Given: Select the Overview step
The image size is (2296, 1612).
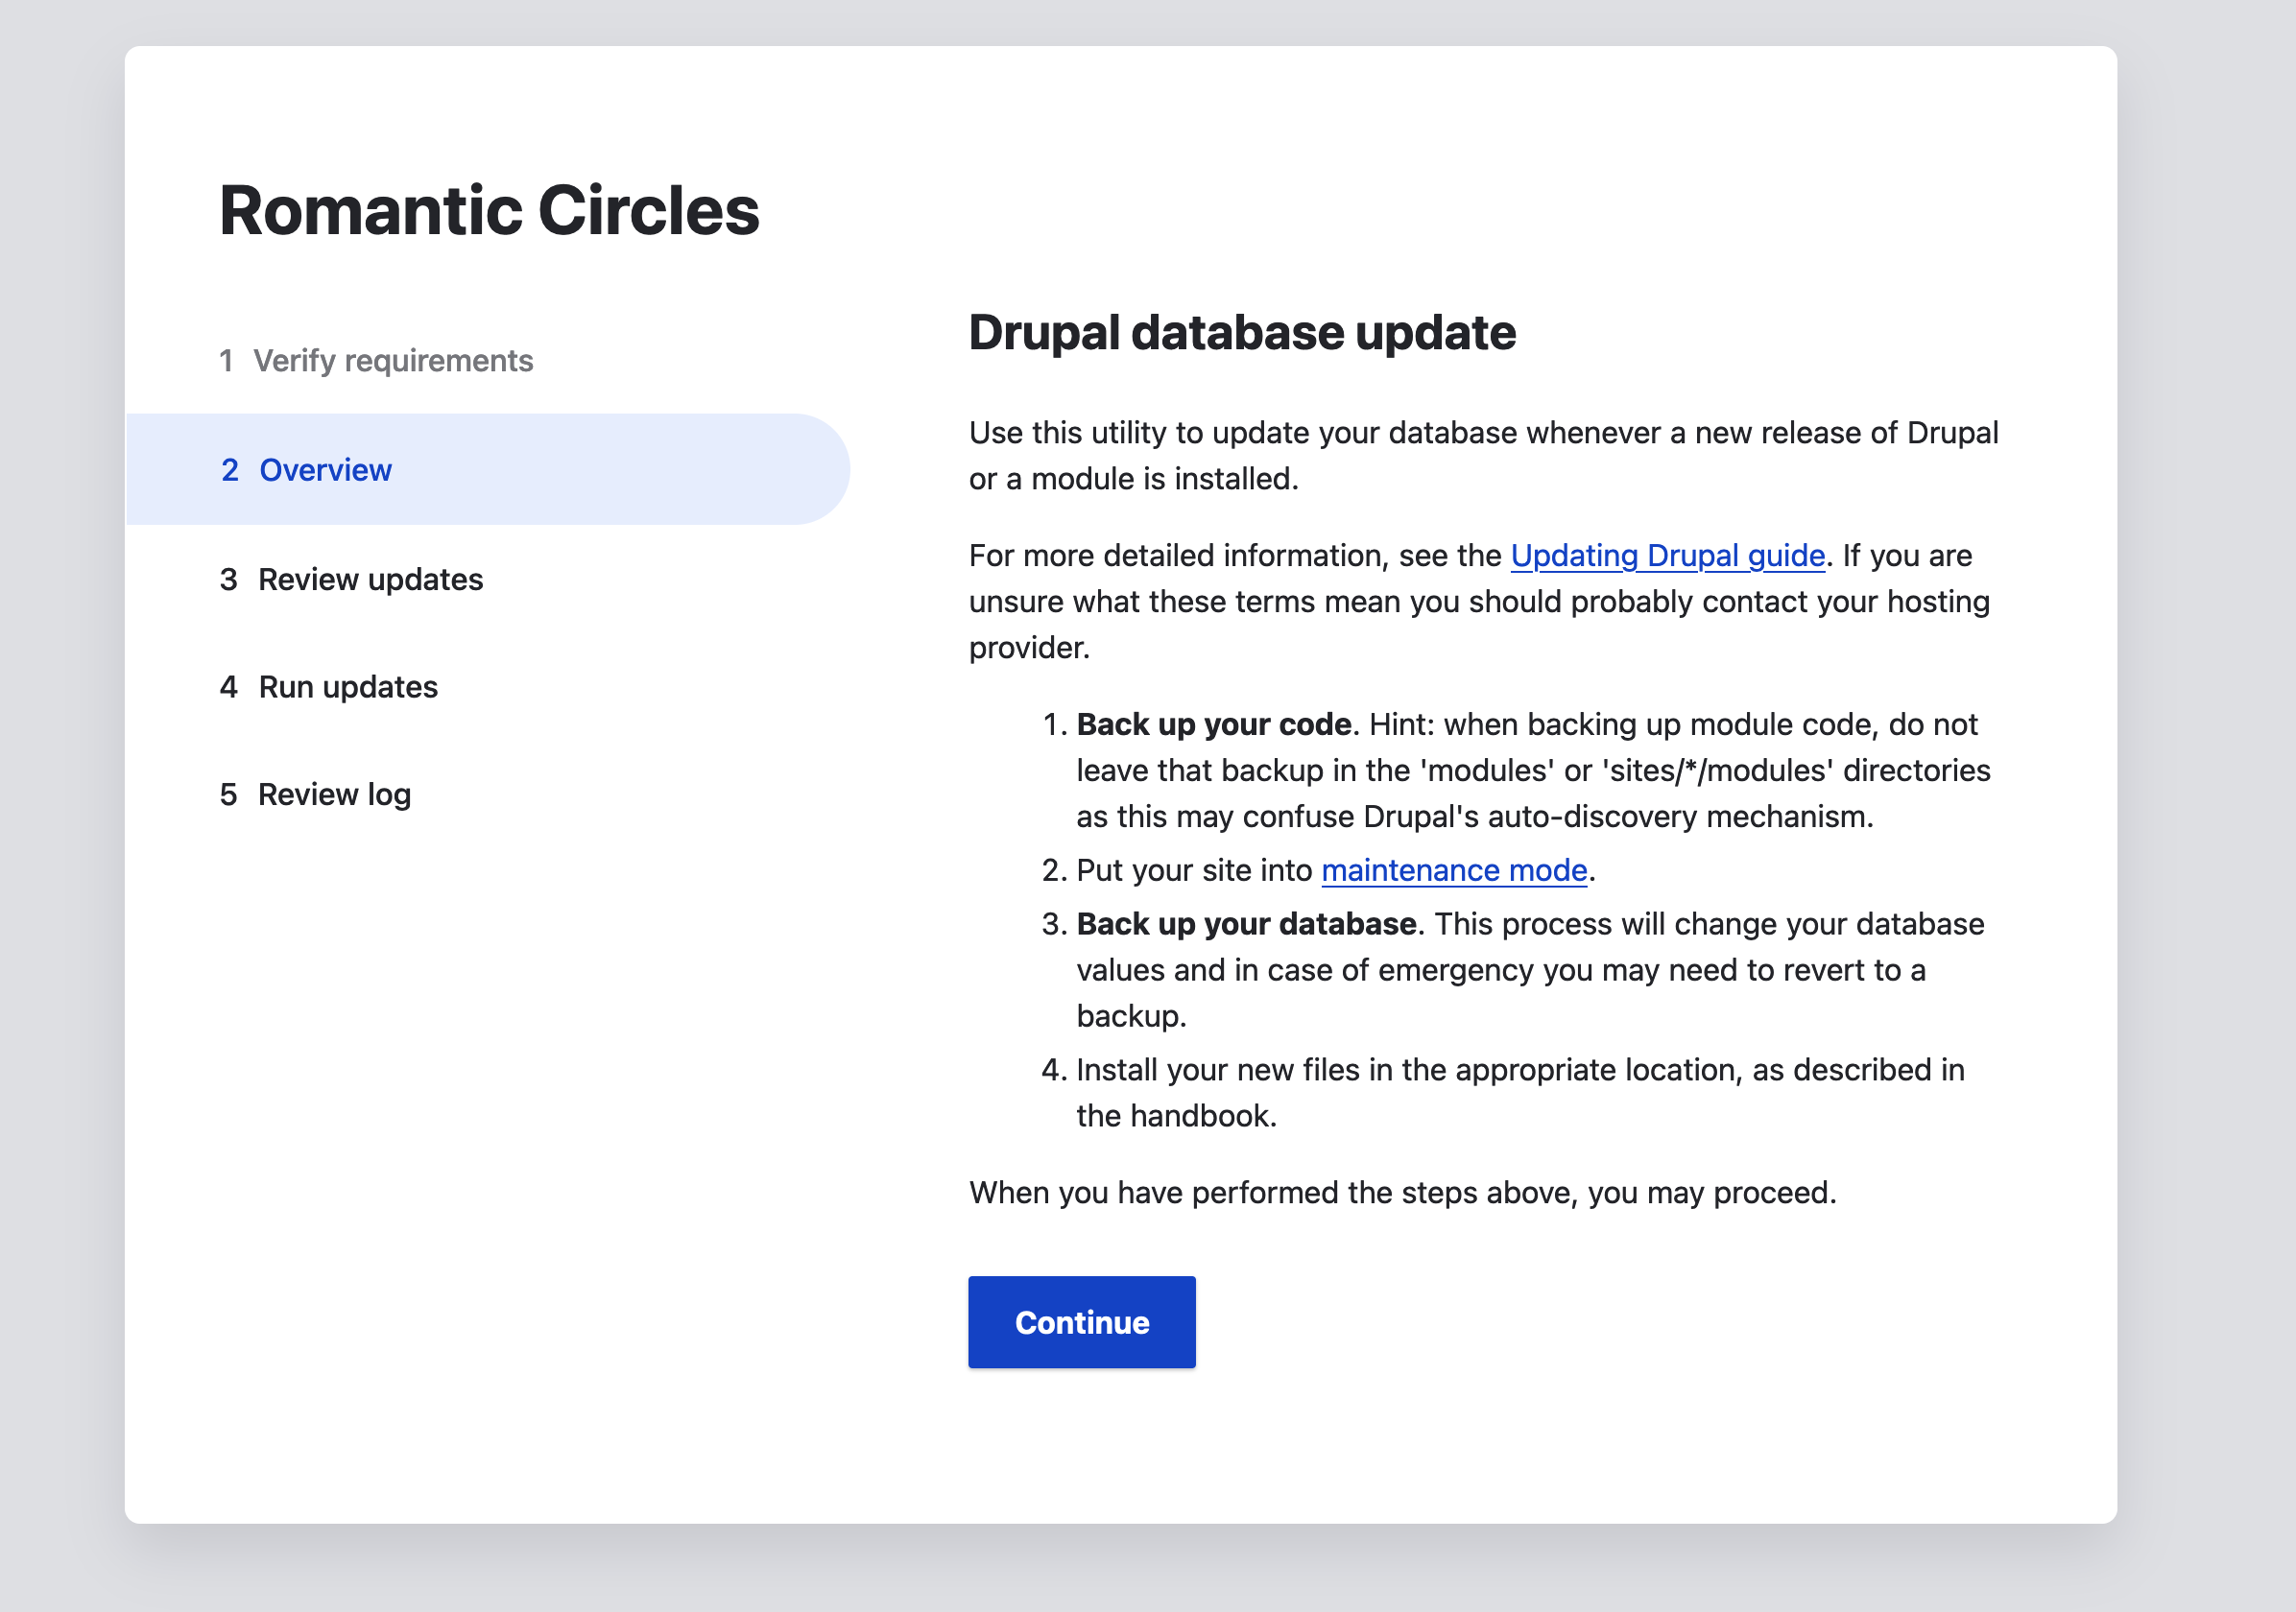Looking at the screenshot, I should click(488, 470).
